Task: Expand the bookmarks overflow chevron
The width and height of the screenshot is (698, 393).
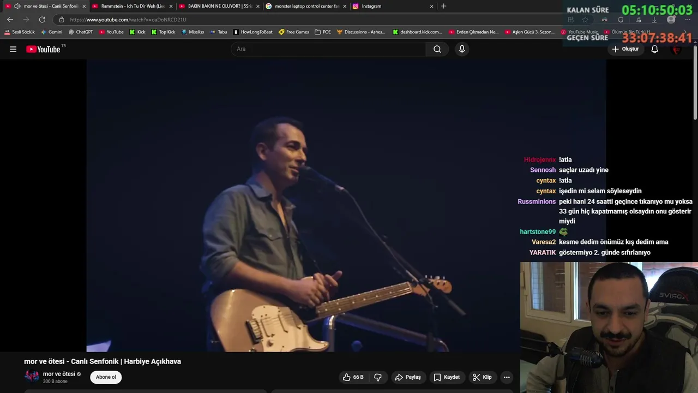Action: (x=685, y=32)
